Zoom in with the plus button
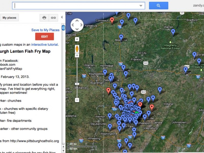The image size is (204, 153). point(77,55)
